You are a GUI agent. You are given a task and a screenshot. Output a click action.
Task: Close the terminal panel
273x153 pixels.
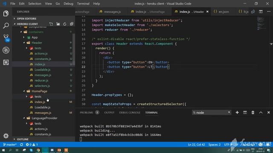click(x=269, y=113)
